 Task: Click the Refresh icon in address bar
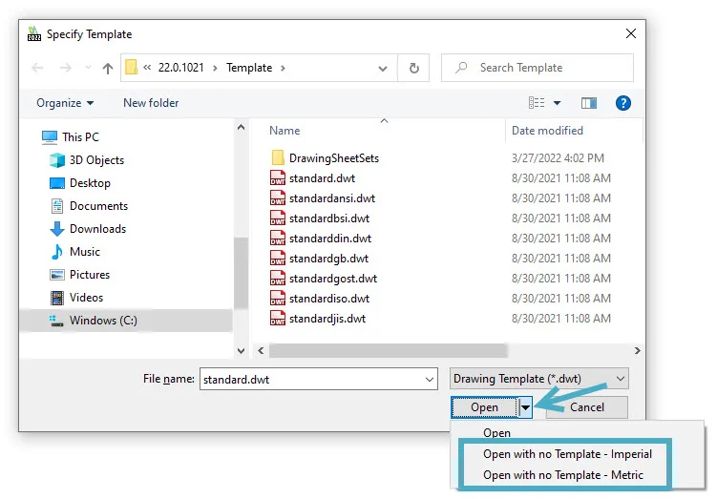[413, 68]
